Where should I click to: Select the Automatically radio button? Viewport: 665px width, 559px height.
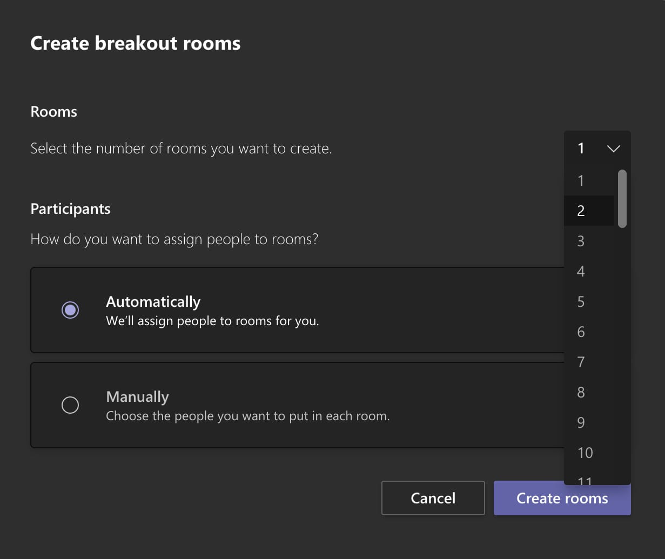[x=70, y=310]
